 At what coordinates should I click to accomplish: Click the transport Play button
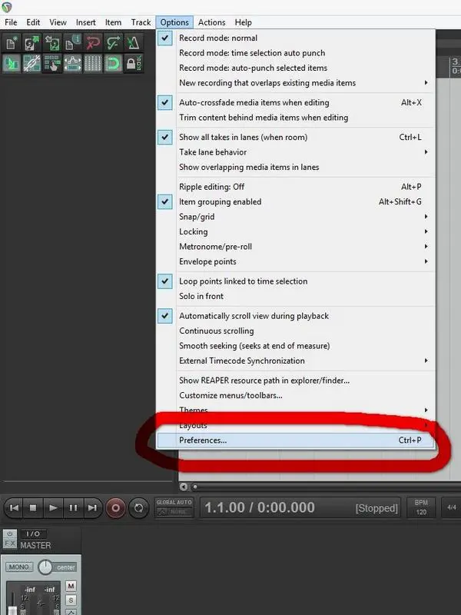[53, 508]
